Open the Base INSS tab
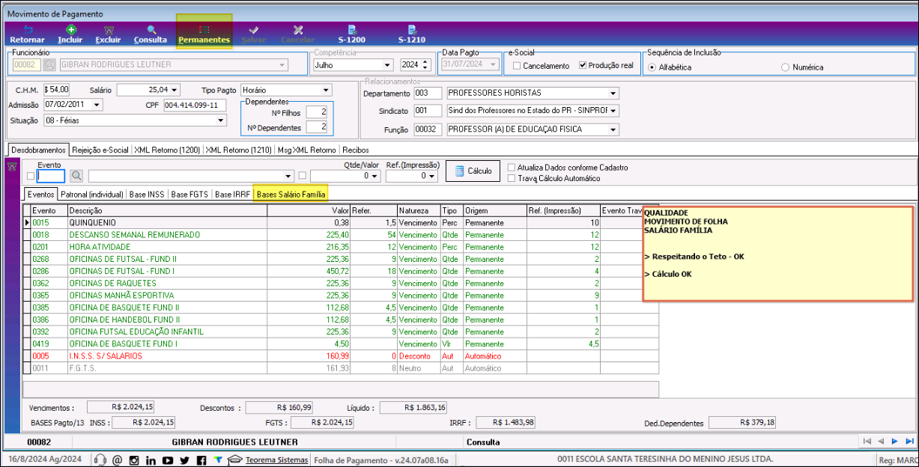The image size is (919, 467). pos(147,195)
